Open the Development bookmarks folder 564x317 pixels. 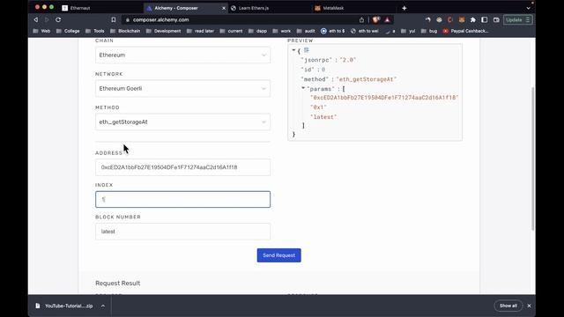point(164,31)
